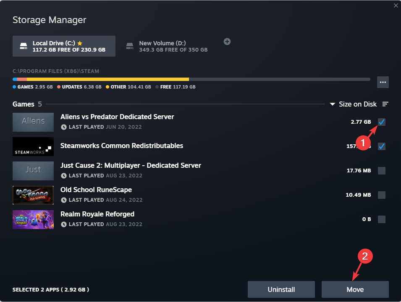Click the gray Free segment of storage bar

(280, 79)
